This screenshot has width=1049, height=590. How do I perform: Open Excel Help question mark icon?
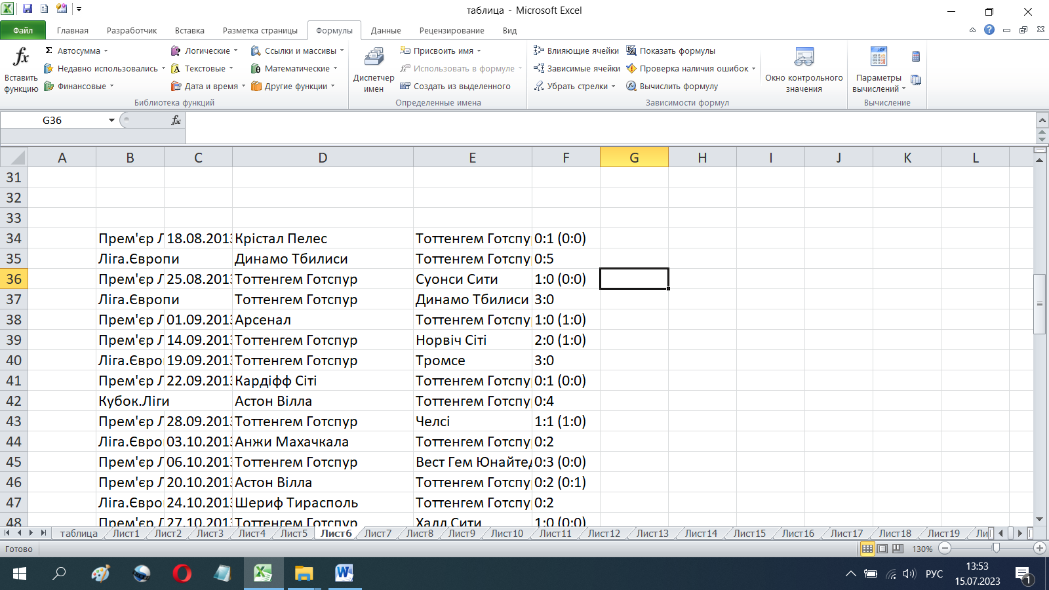989,30
